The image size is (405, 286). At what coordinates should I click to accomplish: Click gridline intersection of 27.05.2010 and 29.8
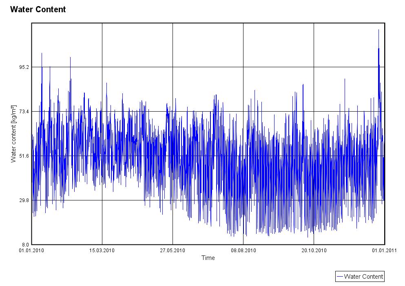173,200
